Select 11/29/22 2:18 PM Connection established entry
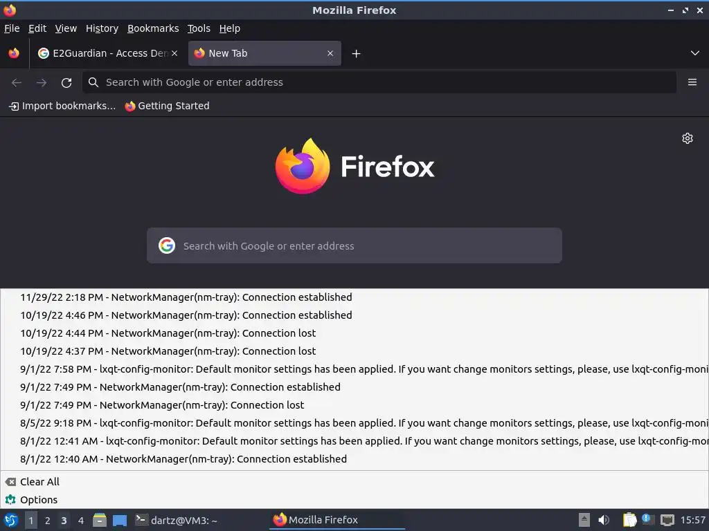The height and width of the screenshot is (531, 709). coord(354,297)
